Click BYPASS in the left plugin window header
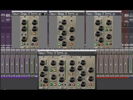 40,14
